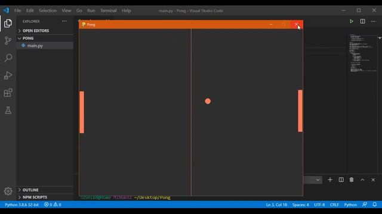Viewport: 382px width, 214px height.
Task: Open editor more actions ellipsis
Action: tap(373, 21)
